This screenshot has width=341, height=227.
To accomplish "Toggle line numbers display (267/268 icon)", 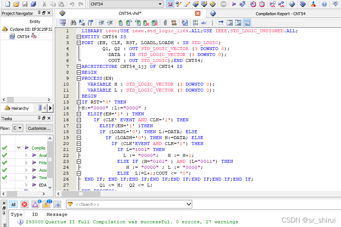I will click(x=195, y=23).
